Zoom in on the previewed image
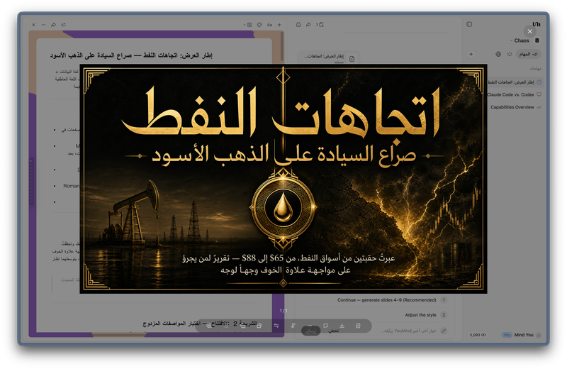 (209, 326)
